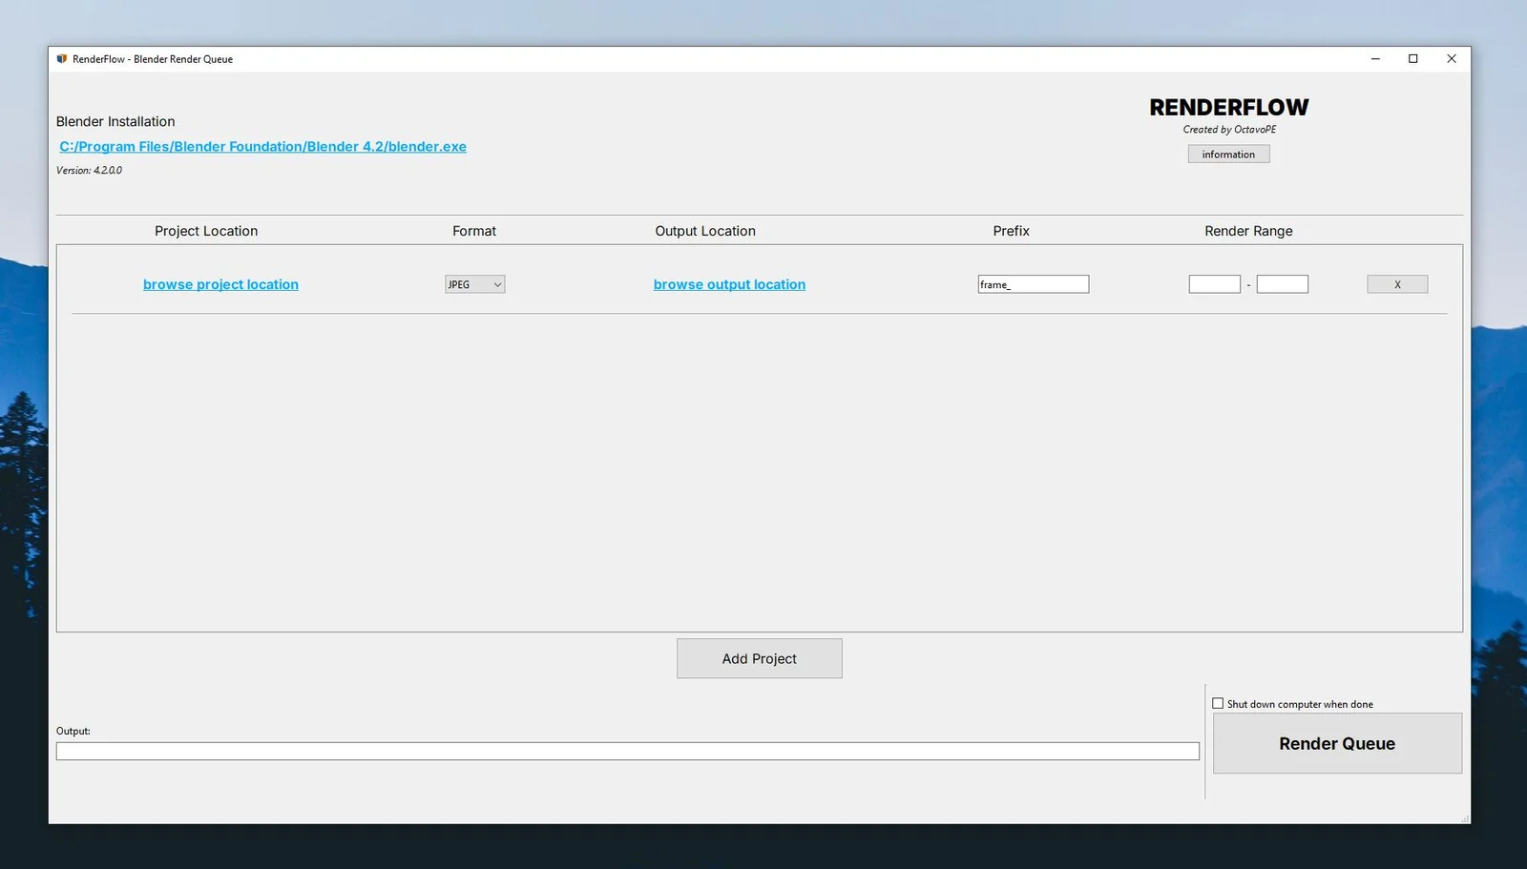Focus the frame_ prefix text field
The height and width of the screenshot is (869, 1527).
coord(1033,284)
